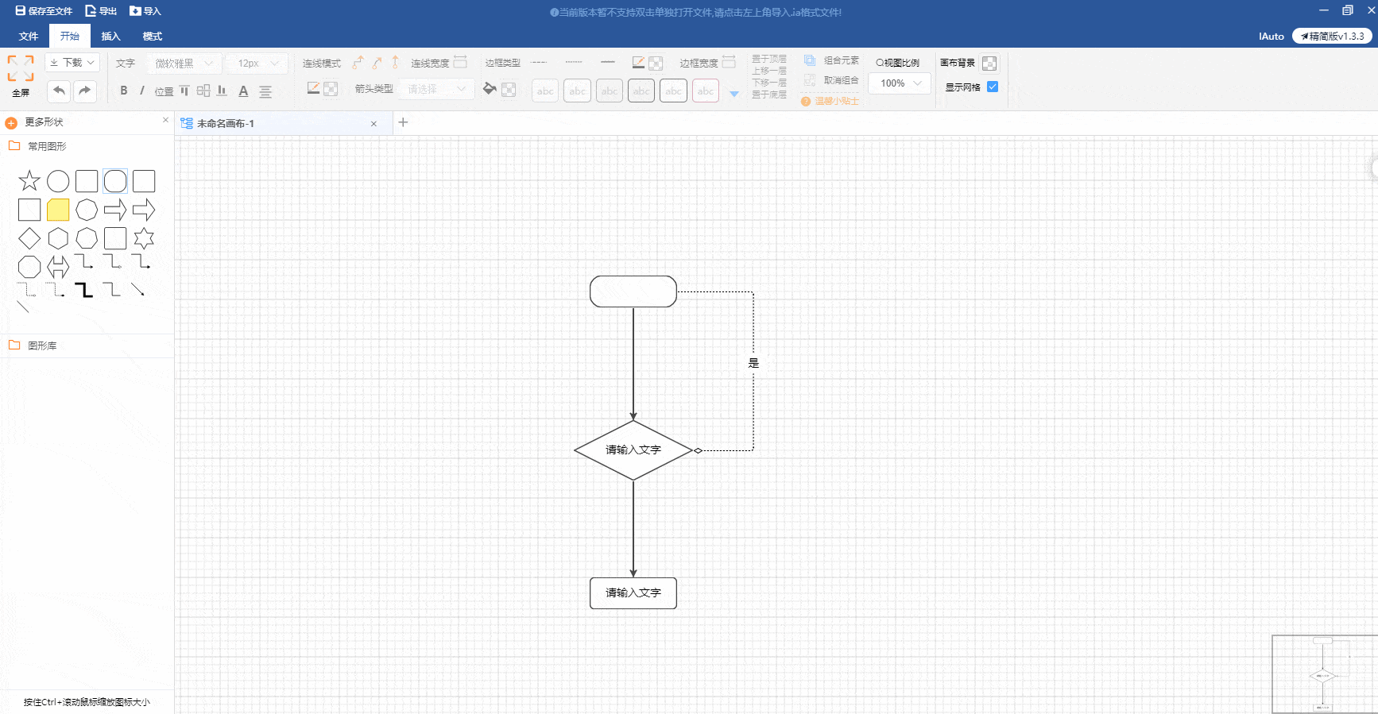The width and height of the screenshot is (1378, 714).
Task: Toggle bold text formatting
Action: click(123, 91)
